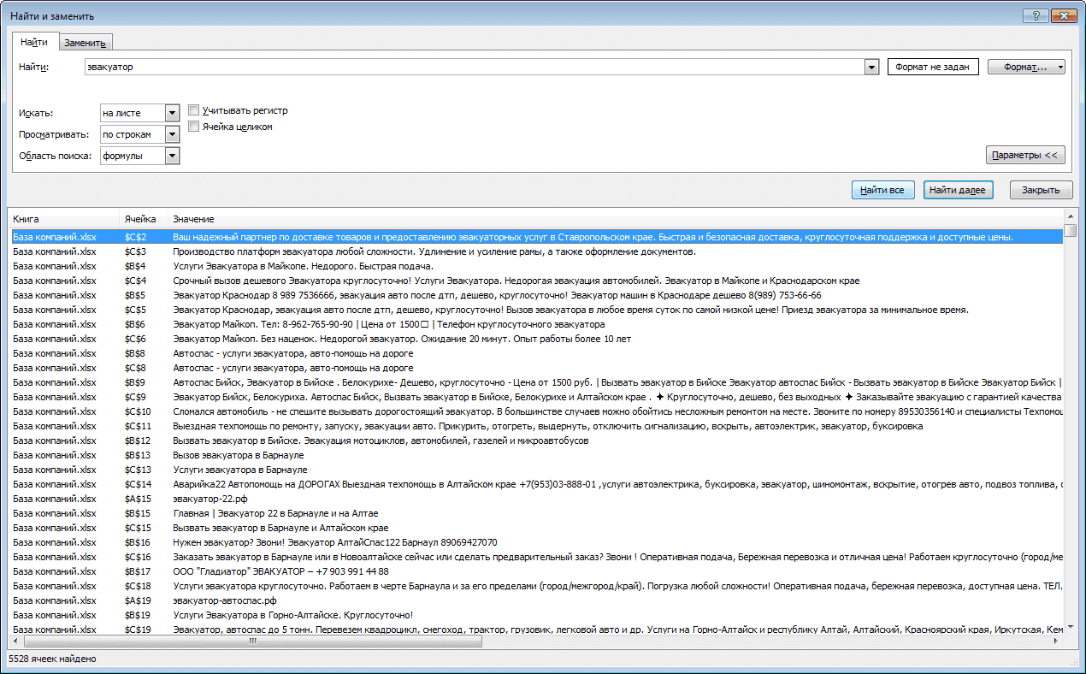Select the result row for cell $C$10

(536, 411)
